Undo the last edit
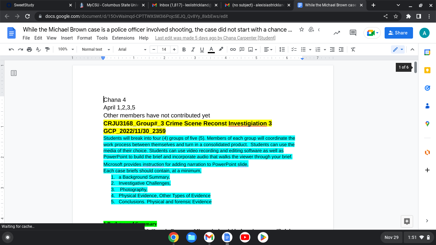Image resolution: width=436 pixels, height=245 pixels. [11, 49]
